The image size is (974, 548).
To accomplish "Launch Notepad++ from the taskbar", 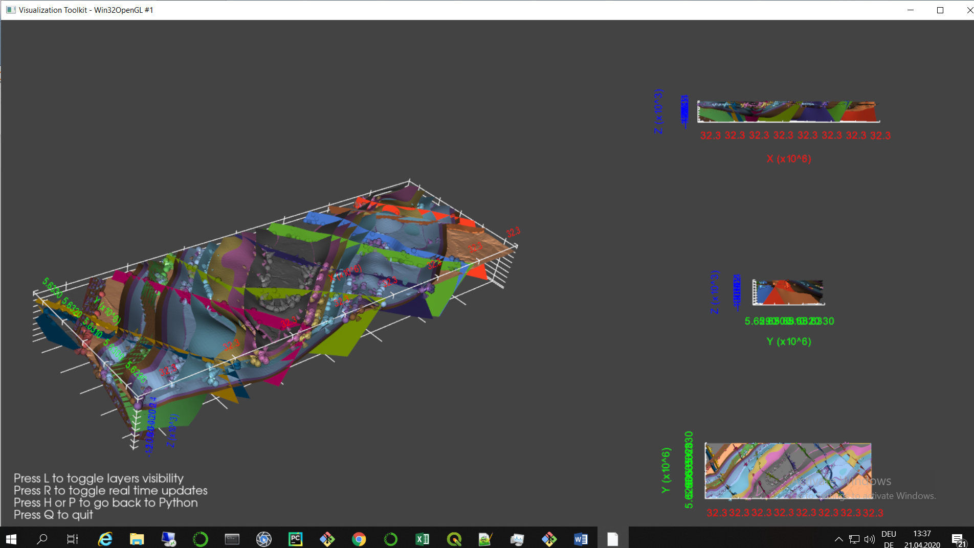I will [485, 537].
